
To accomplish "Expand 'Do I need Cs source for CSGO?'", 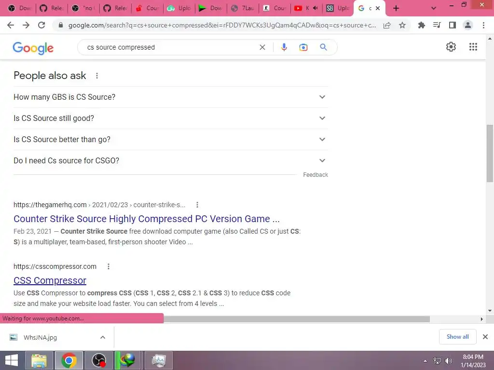I will (x=171, y=160).
